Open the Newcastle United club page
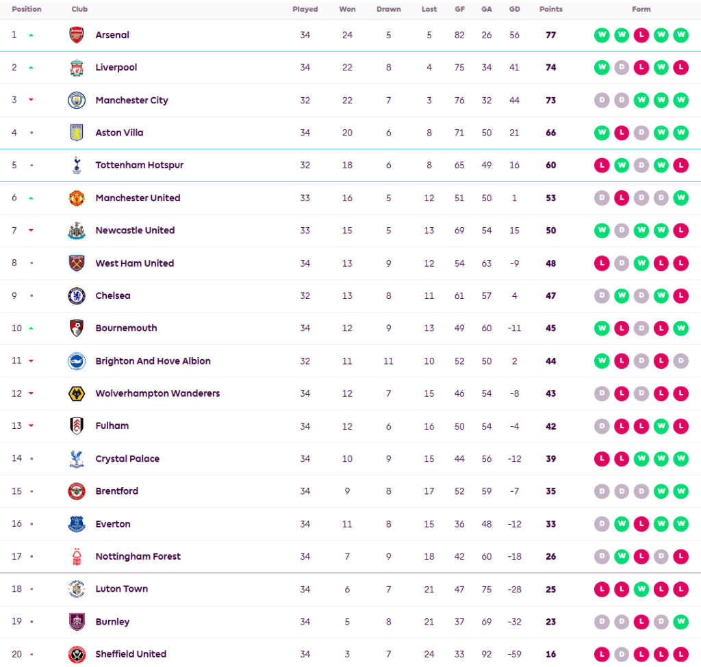Screen dimensions: 701x667 (135, 231)
